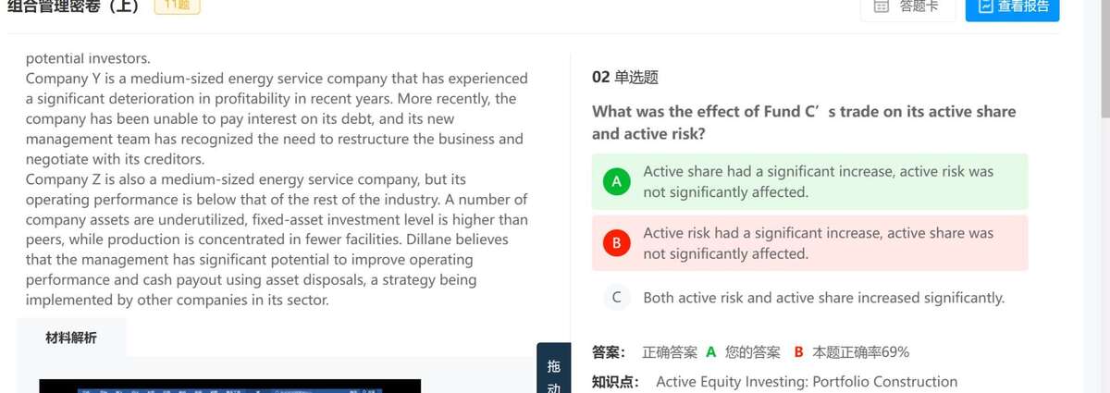Click the 组合管理密卷 title
Image resolution: width=1110 pixels, height=393 pixels.
[73, 7]
